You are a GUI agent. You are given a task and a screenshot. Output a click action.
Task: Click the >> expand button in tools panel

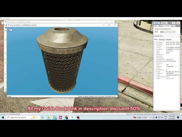(x=178, y=23)
